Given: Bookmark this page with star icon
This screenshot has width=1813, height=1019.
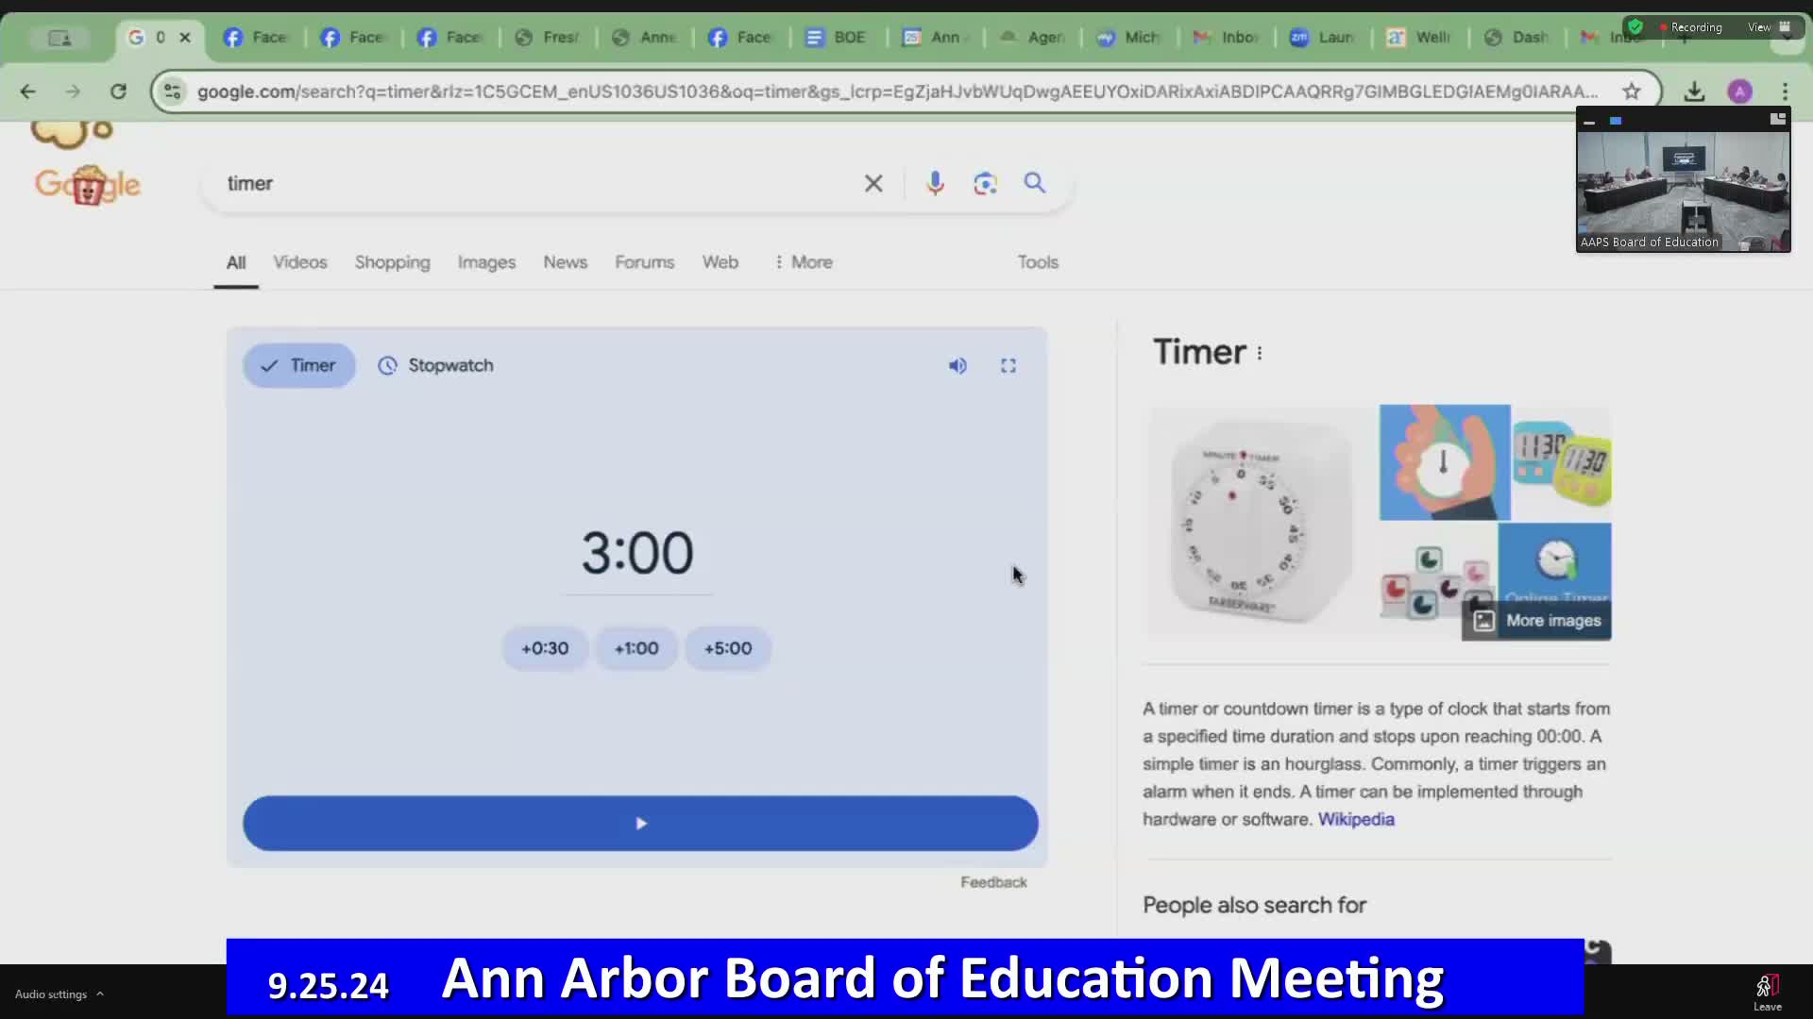Looking at the screenshot, I should 1632,92.
